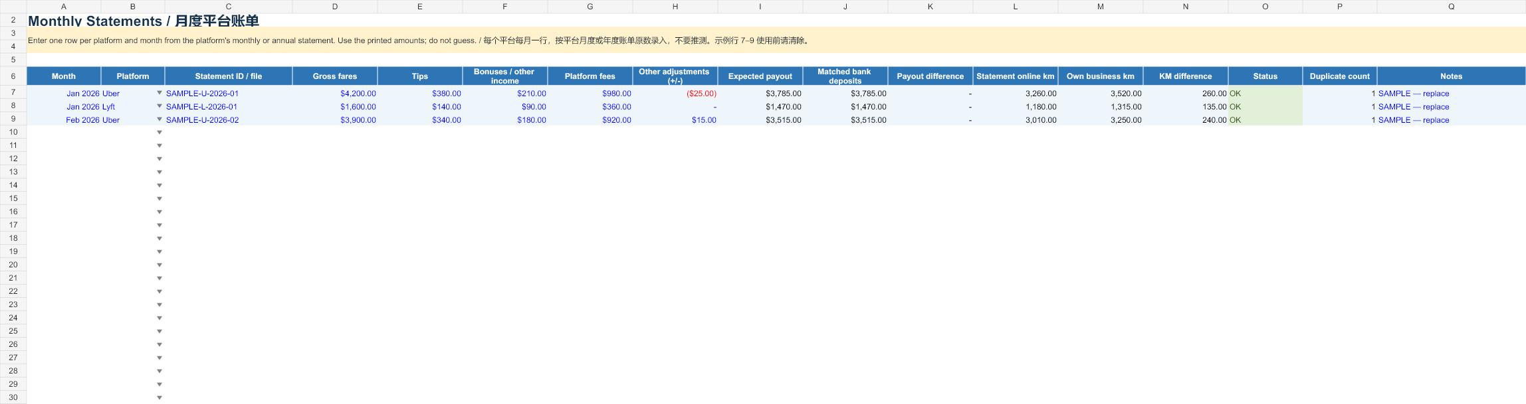Select the Status header cell
1526x404 pixels.
[x=1265, y=76]
